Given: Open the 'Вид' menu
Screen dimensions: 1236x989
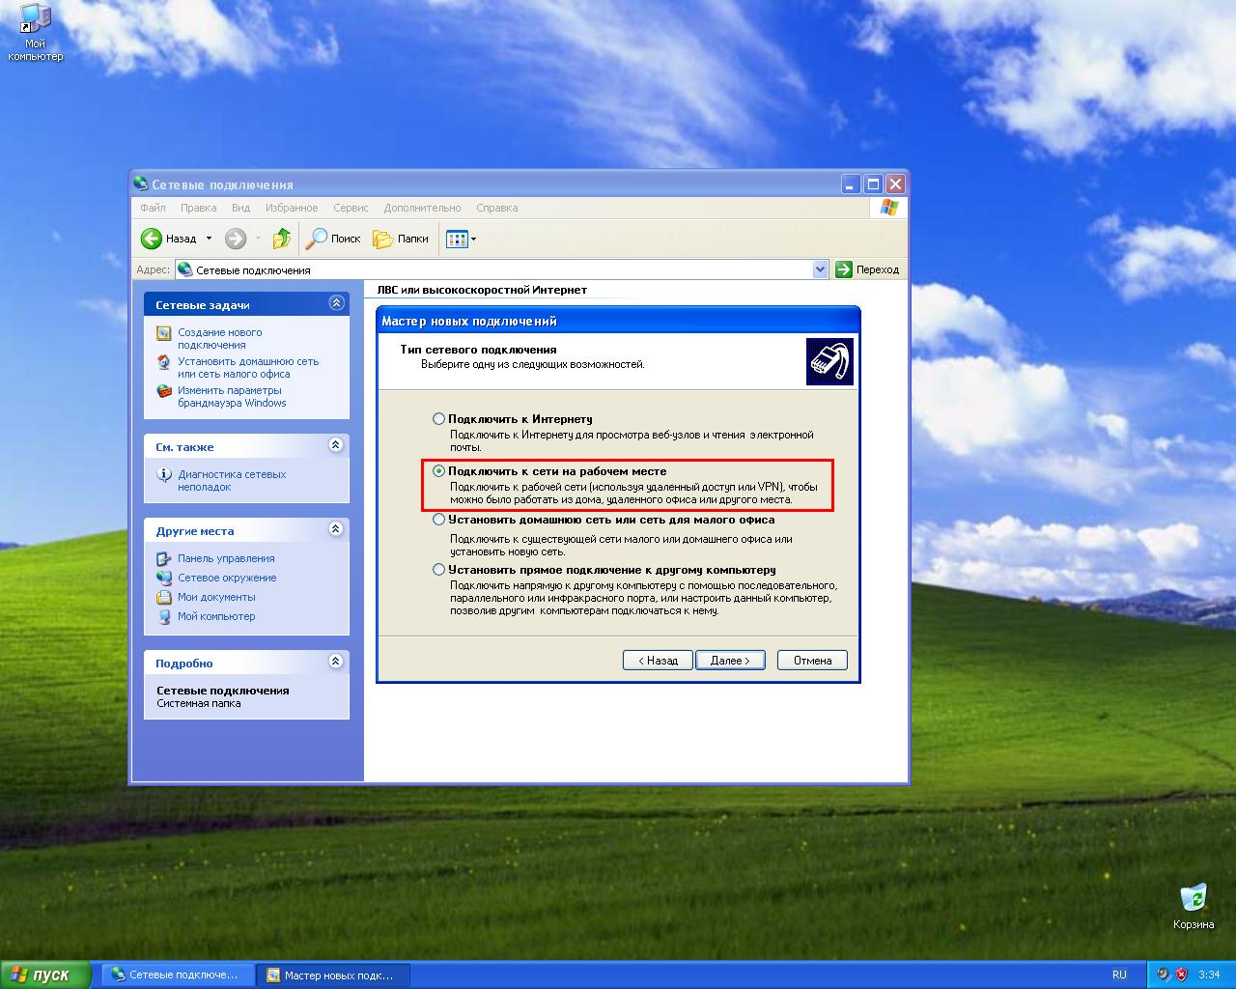Looking at the screenshot, I should coord(240,208).
